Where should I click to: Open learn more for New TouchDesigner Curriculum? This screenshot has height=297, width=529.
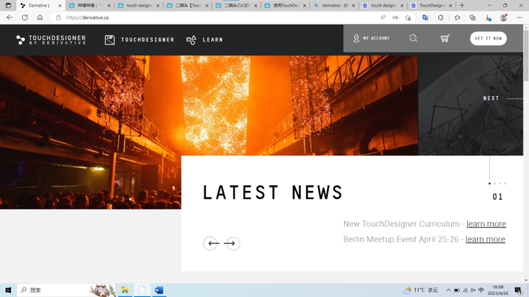pos(486,224)
